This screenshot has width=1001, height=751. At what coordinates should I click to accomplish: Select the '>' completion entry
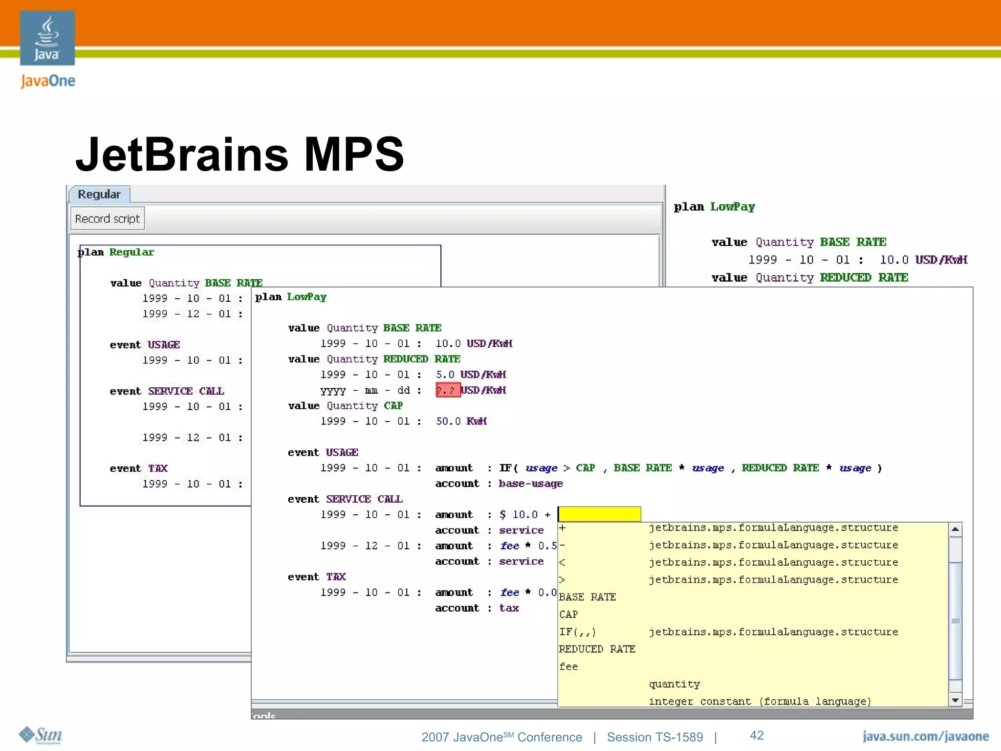(753, 580)
